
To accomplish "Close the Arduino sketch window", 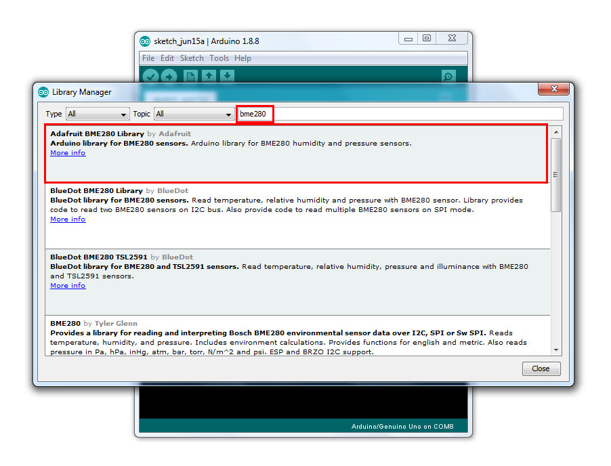I will coord(452,39).
